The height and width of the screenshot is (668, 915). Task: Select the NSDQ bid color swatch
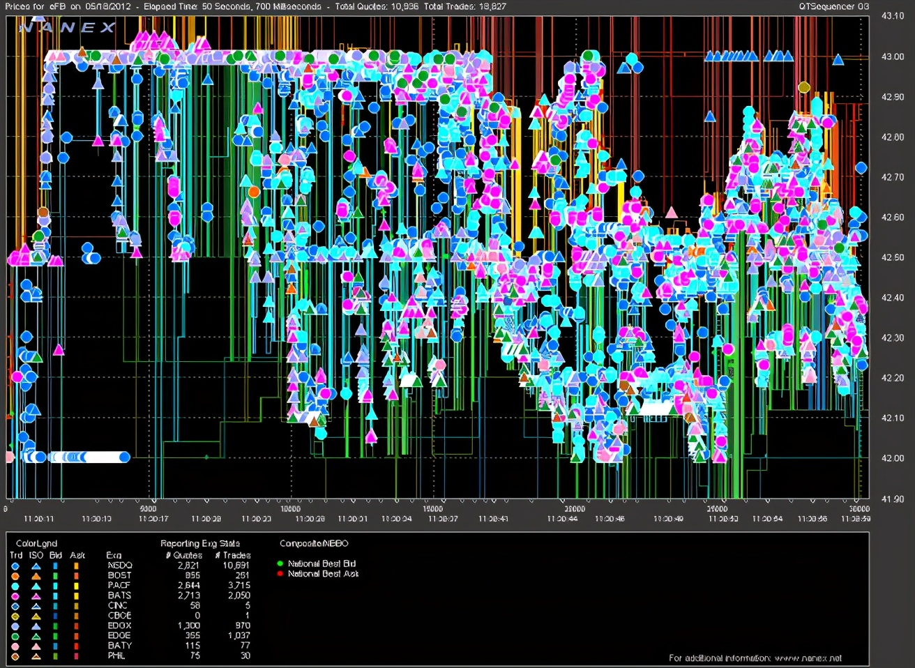click(56, 566)
